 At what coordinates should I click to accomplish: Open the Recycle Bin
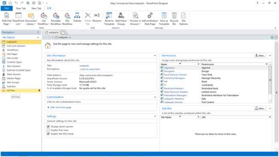[174, 19]
